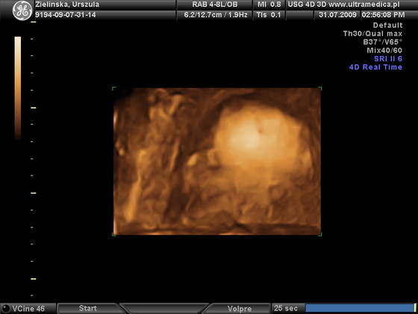This screenshot has height=314, width=418.
Task: Click the 4D Real Time mode label
Action: pyautogui.click(x=375, y=67)
